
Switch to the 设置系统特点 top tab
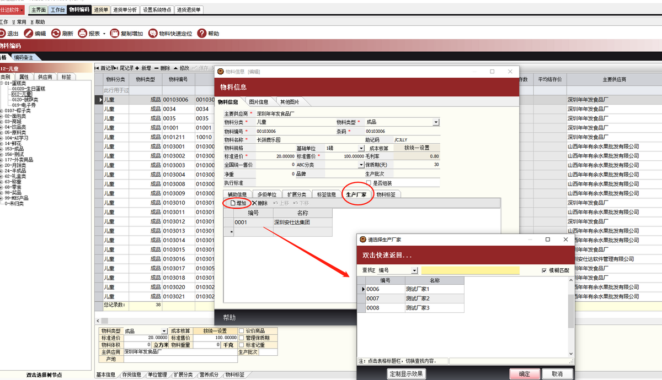[x=157, y=9]
